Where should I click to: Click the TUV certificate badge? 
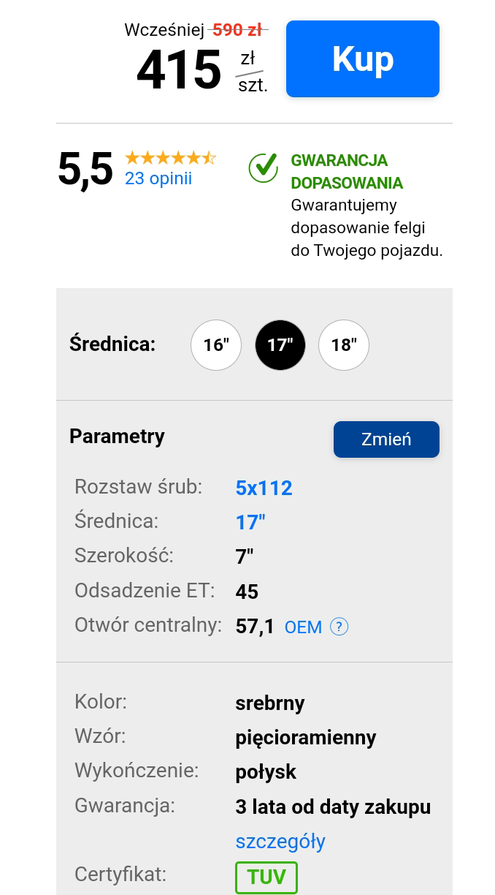tap(266, 877)
